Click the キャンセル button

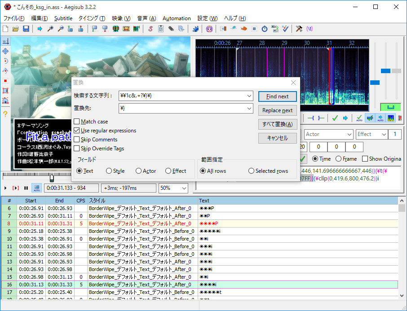(x=278, y=138)
